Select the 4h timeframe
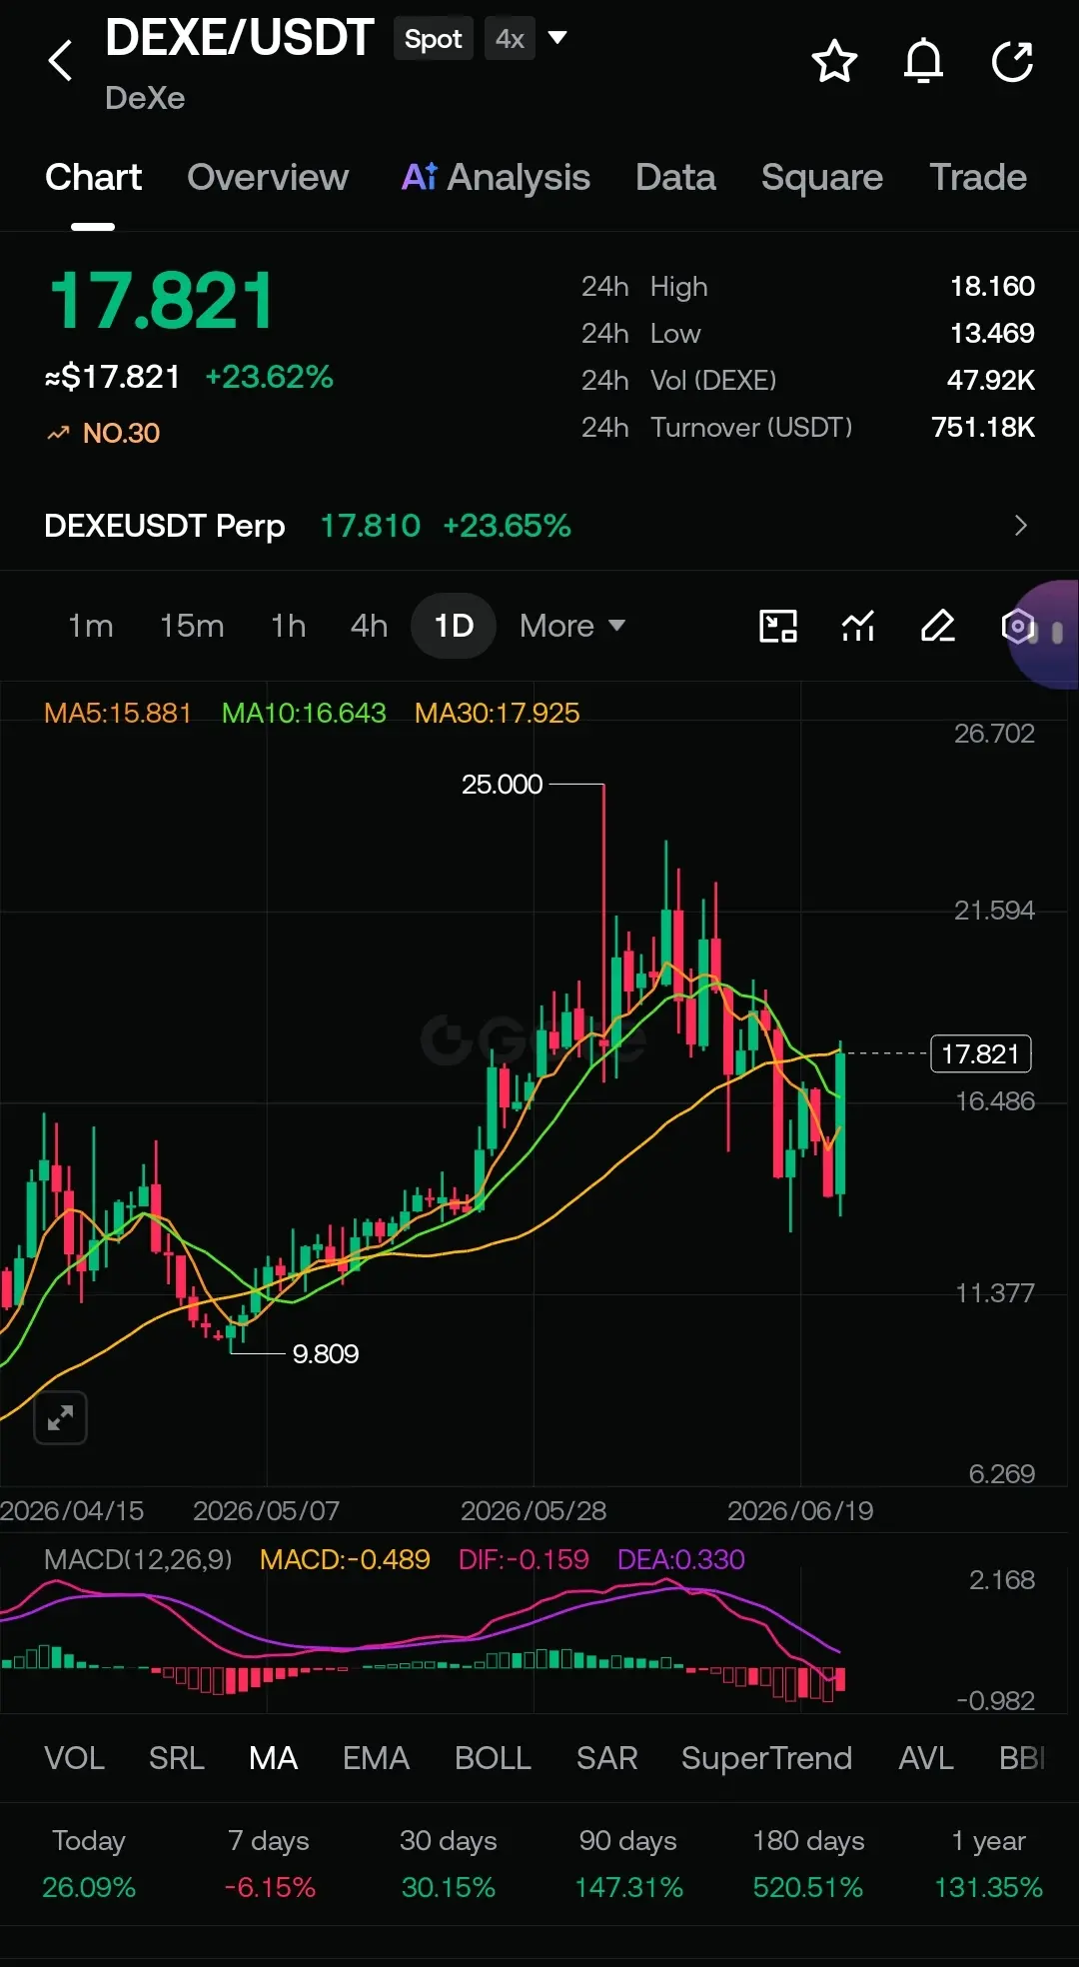The width and height of the screenshot is (1079, 1967). click(x=369, y=626)
